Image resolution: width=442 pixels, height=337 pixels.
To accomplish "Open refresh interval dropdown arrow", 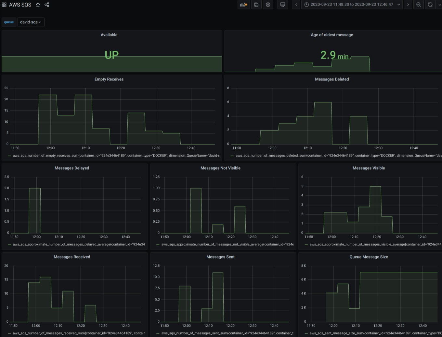I will point(440,5).
